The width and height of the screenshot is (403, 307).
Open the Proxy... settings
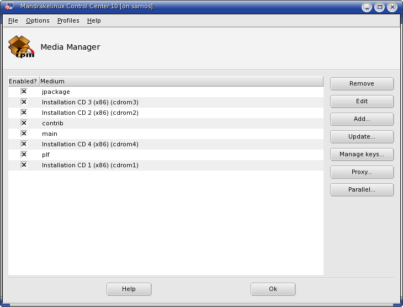tap(362, 172)
